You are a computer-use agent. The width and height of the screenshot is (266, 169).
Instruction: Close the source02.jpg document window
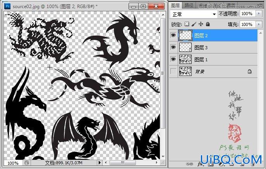(x=156, y=7)
